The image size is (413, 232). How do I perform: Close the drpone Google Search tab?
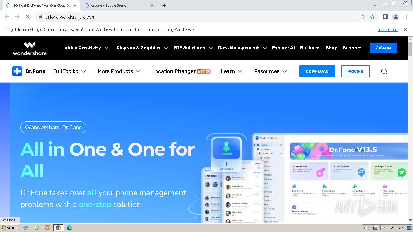pyautogui.click(x=152, y=5)
